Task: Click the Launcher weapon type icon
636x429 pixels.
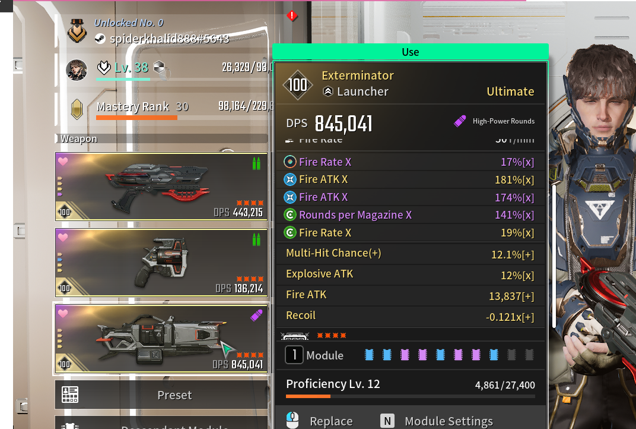Action: pyautogui.click(x=327, y=92)
